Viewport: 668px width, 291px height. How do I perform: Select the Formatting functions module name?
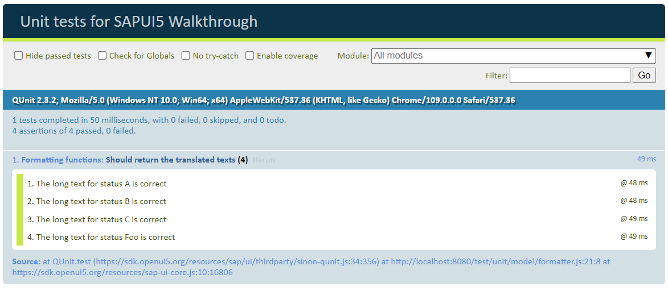pos(63,160)
